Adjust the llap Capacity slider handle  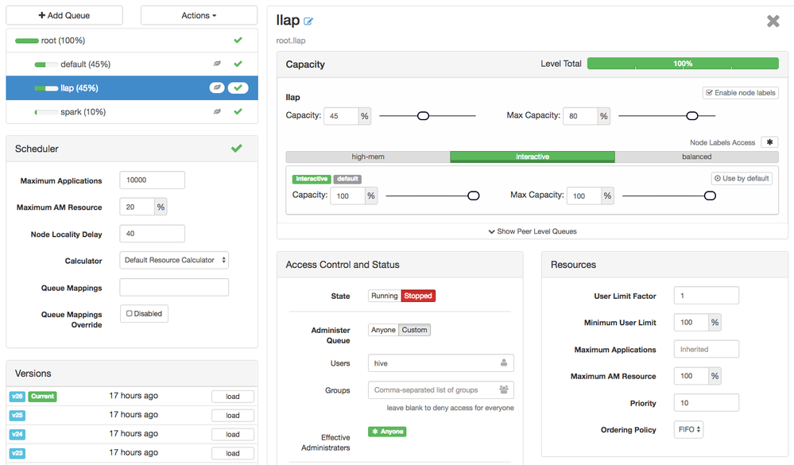click(x=424, y=116)
